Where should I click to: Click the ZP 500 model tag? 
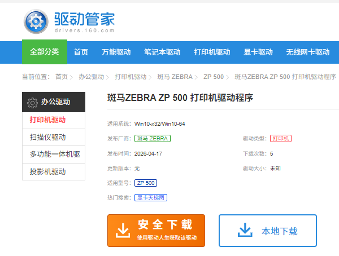click(x=146, y=183)
